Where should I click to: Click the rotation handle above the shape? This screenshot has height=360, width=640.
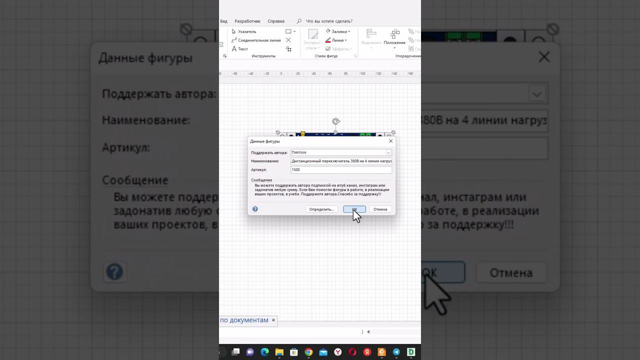336,121
